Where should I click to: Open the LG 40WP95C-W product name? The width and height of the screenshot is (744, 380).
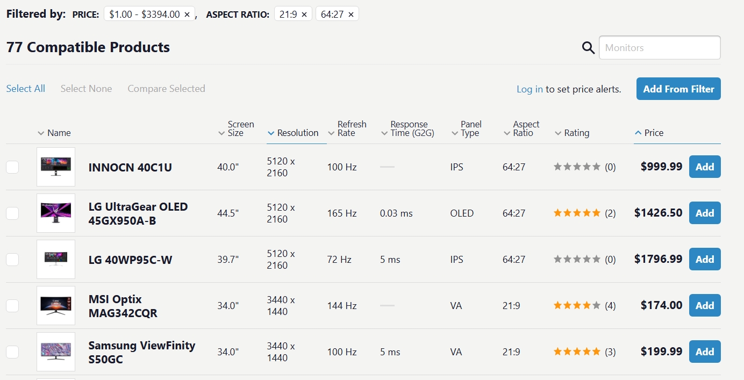(131, 260)
